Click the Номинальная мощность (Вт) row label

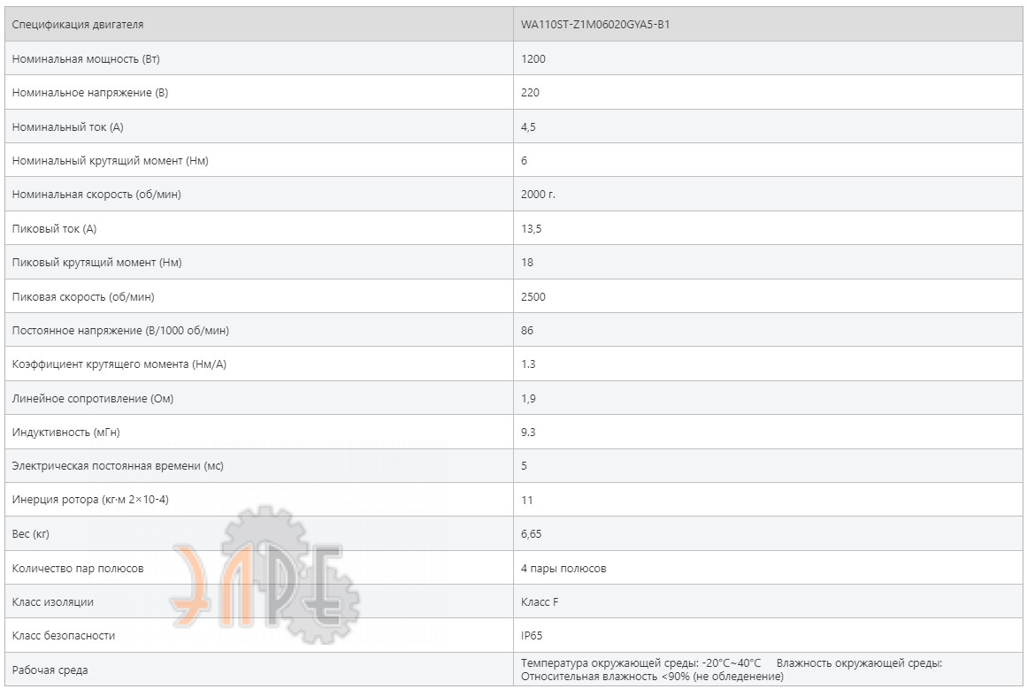pos(86,58)
